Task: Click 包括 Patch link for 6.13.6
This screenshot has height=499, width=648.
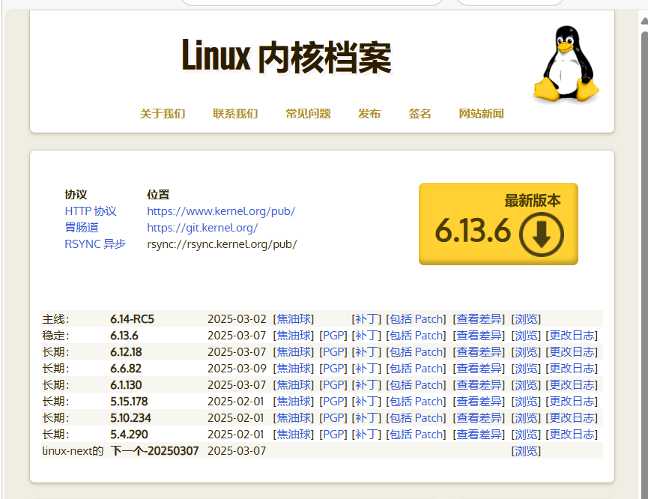Action: (x=417, y=336)
